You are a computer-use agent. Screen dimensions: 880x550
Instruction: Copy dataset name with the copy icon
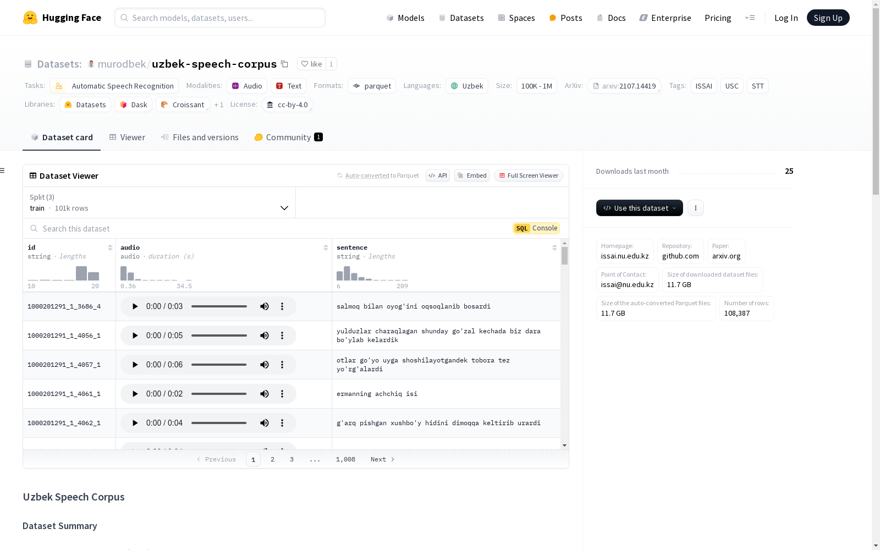point(284,64)
